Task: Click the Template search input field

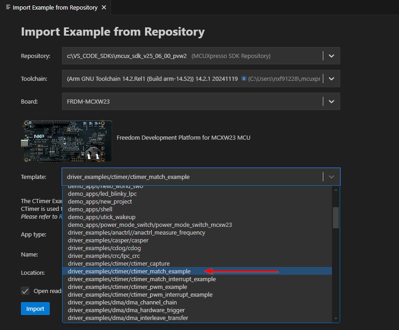Action: click(192, 177)
